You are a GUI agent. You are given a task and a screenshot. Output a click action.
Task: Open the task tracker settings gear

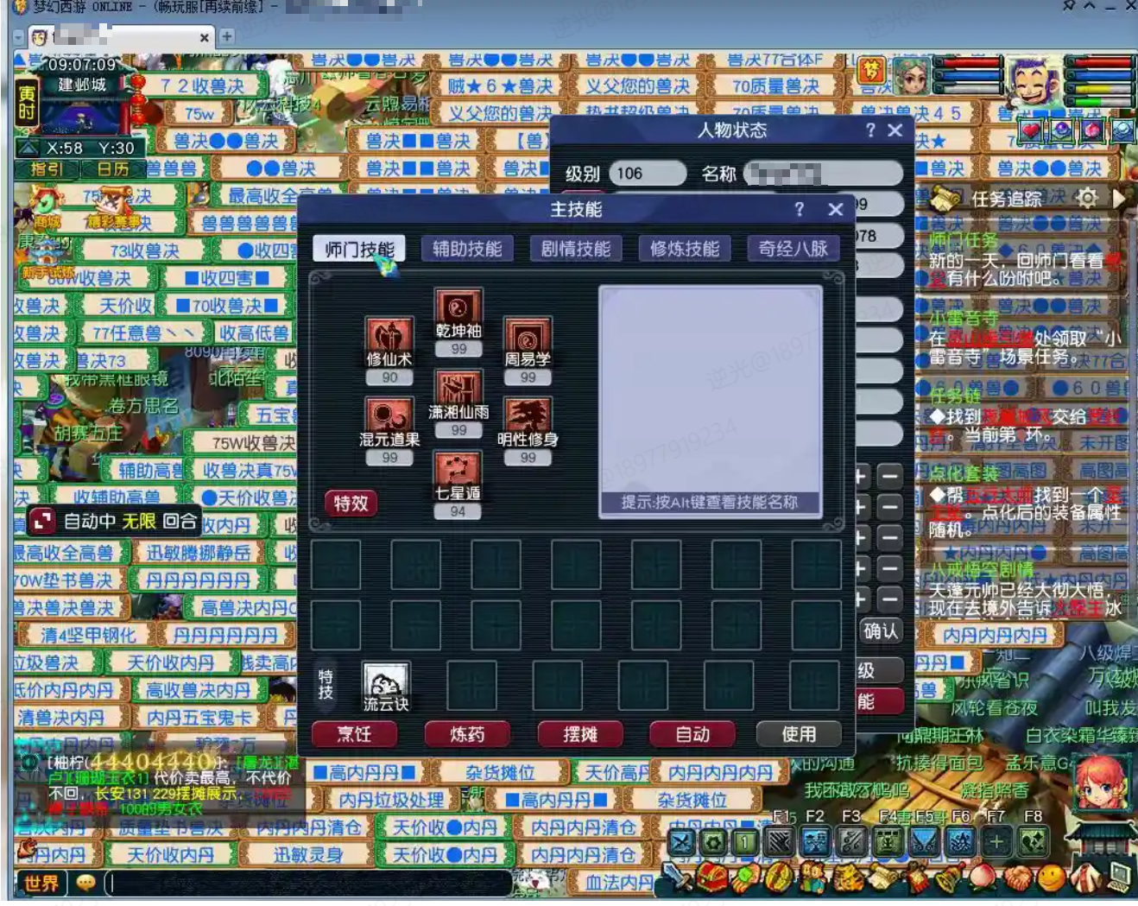(1087, 199)
